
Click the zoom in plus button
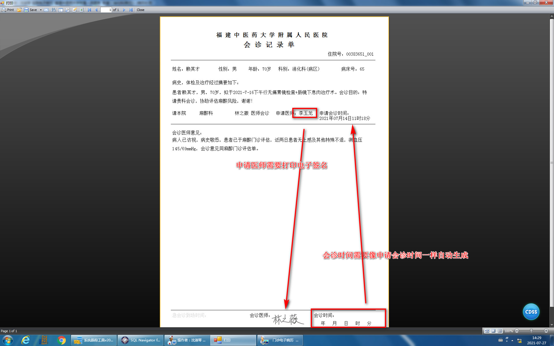[x=546, y=331]
